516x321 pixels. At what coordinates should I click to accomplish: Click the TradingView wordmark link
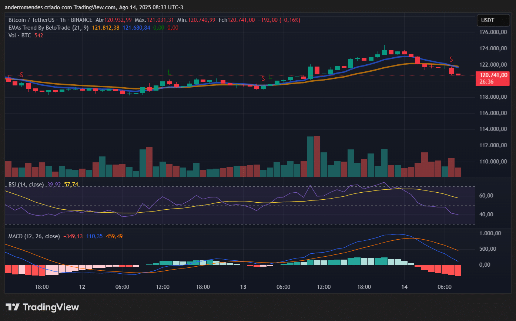coord(51,307)
